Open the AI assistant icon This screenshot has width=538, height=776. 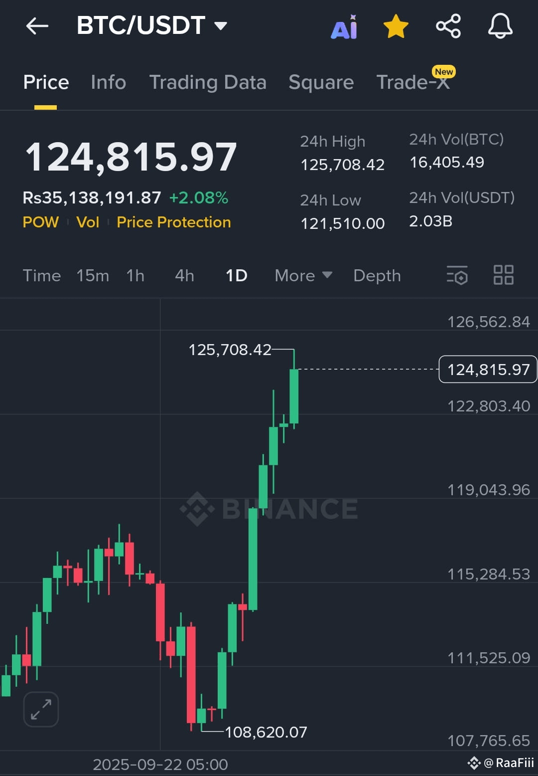(x=344, y=27)
